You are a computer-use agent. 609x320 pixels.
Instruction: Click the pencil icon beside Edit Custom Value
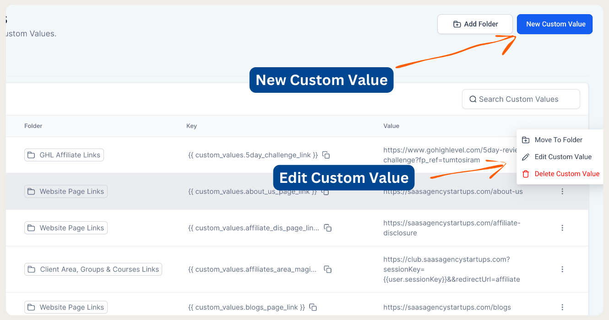coord(526,157)
